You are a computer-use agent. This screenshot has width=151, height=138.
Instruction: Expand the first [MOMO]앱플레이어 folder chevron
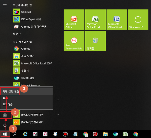coord(58,115)
